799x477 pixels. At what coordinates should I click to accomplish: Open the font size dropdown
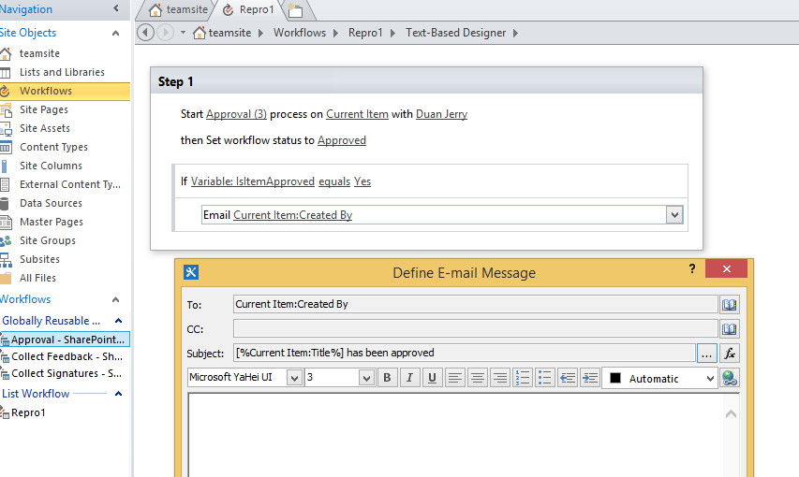tap(366, 378)
